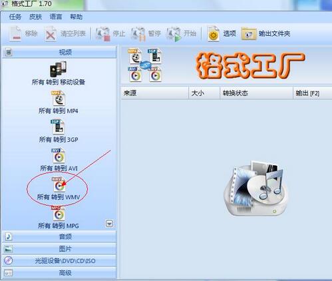The image size is (332, 281).
Task: Click the 图片 picture icon
Action: [x=9, y=249]
